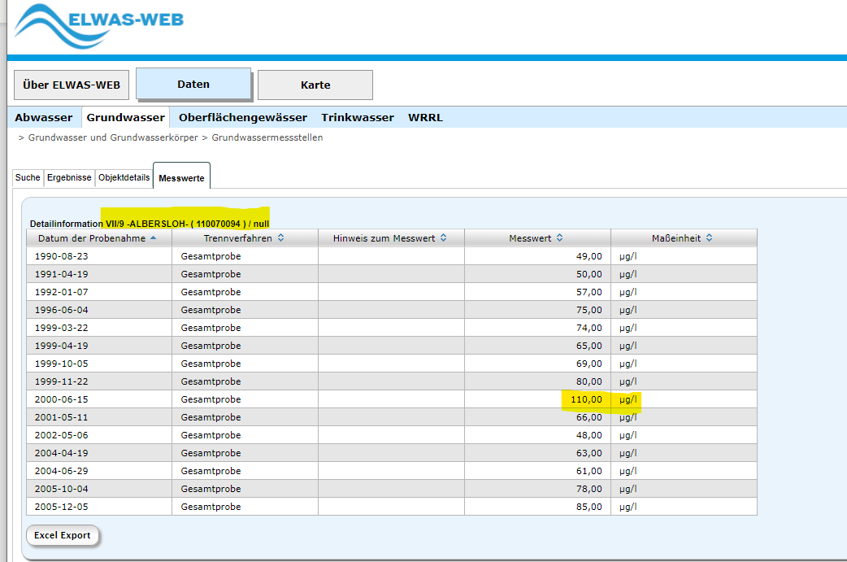Image resolution: width=847 pixels, height=562 pixels.
Task: Click the measured value 61,00
Action: [589, 471]
